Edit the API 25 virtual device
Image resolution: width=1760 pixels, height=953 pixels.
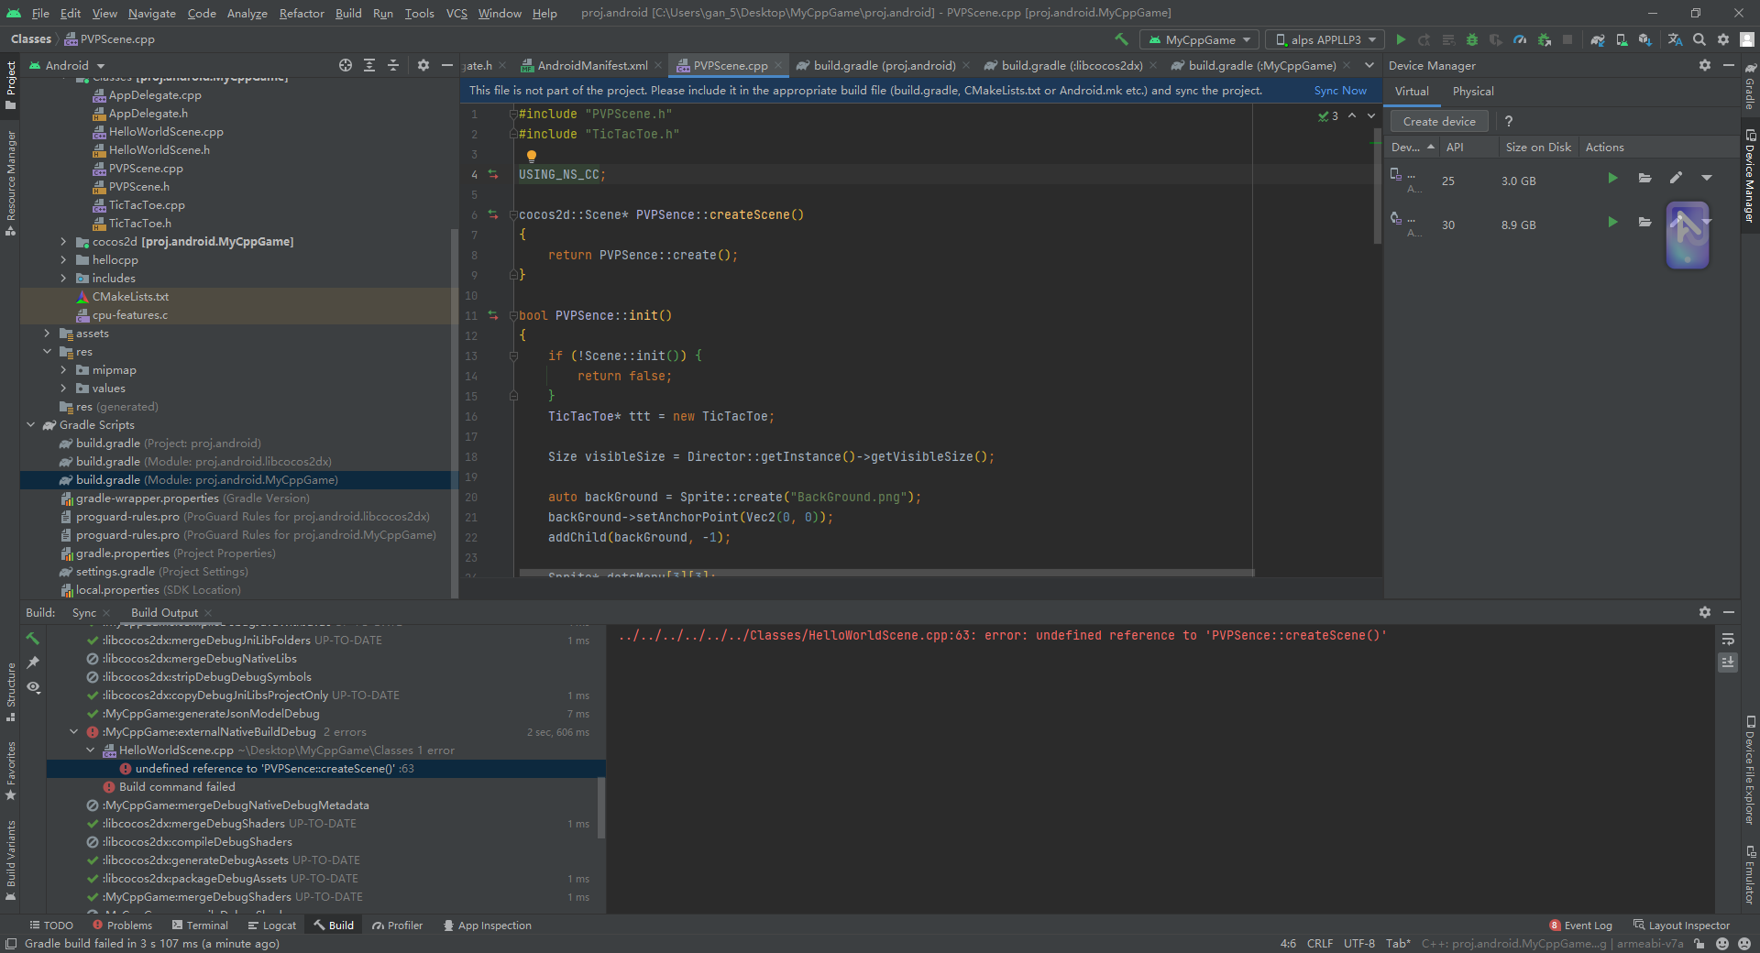pos(1676,179)
